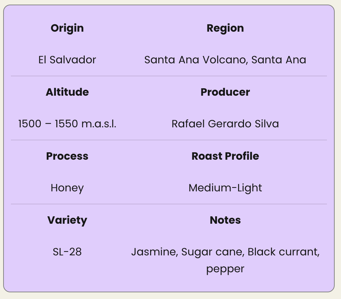Click the divider line below the Honey row

(169, 204)
